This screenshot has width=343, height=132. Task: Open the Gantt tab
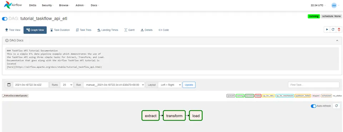(x=129, y=30)
